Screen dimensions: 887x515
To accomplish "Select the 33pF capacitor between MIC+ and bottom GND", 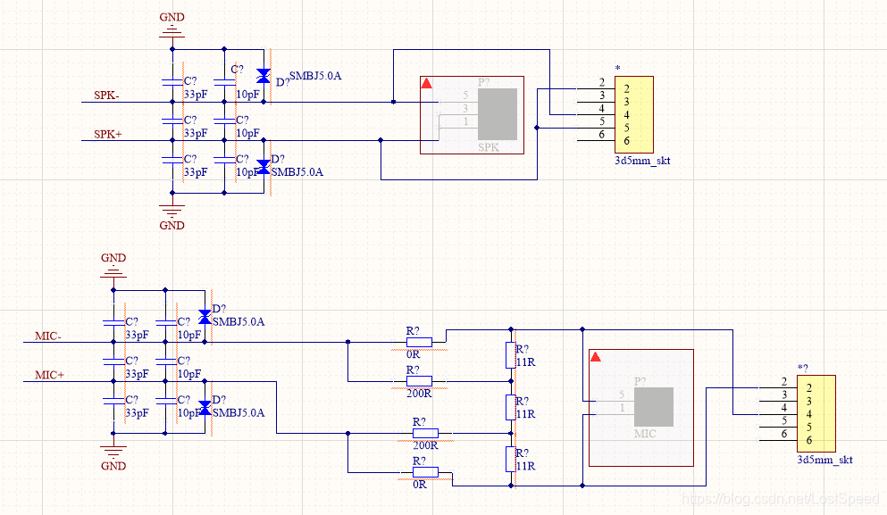I will (113, 401).
